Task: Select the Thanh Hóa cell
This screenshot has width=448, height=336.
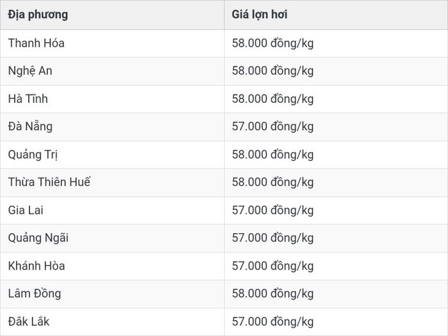Action: [x=112, y=43]
